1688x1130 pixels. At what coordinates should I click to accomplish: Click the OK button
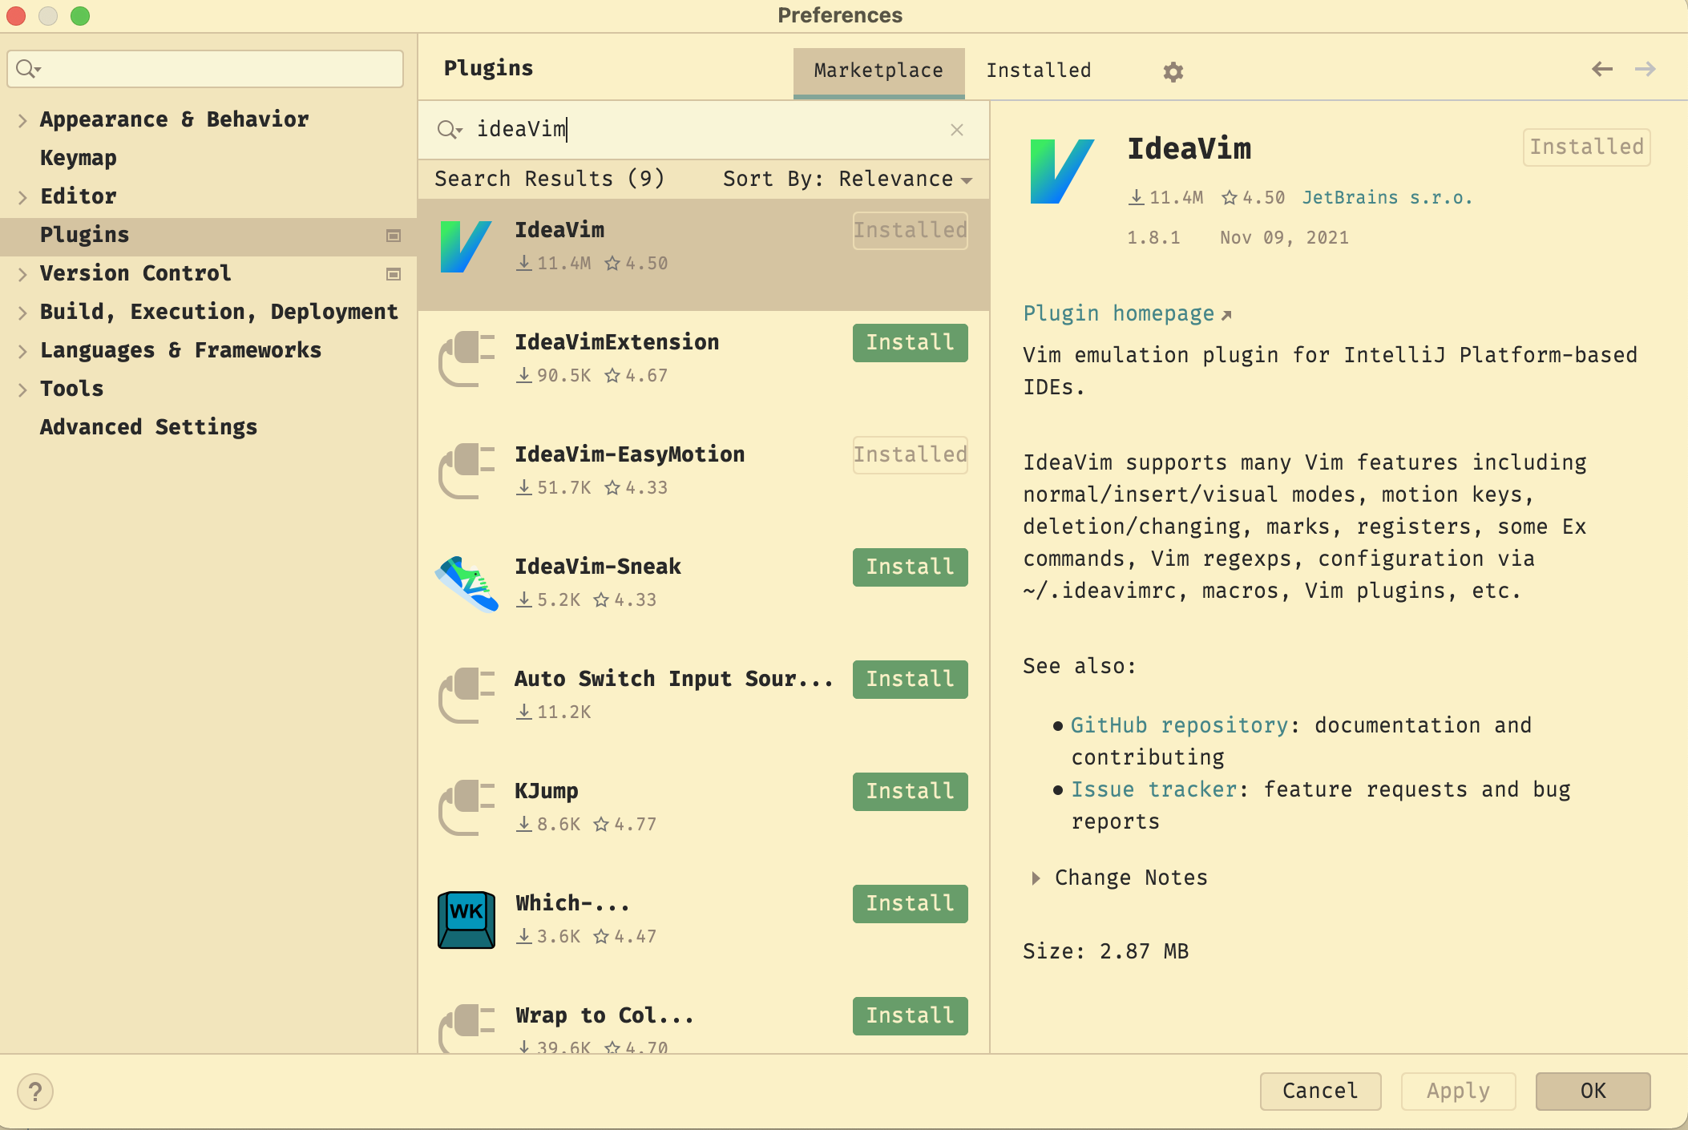(x=1593, y=1092)
